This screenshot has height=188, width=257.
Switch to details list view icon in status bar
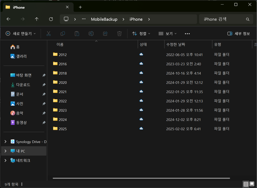(246, 184)
